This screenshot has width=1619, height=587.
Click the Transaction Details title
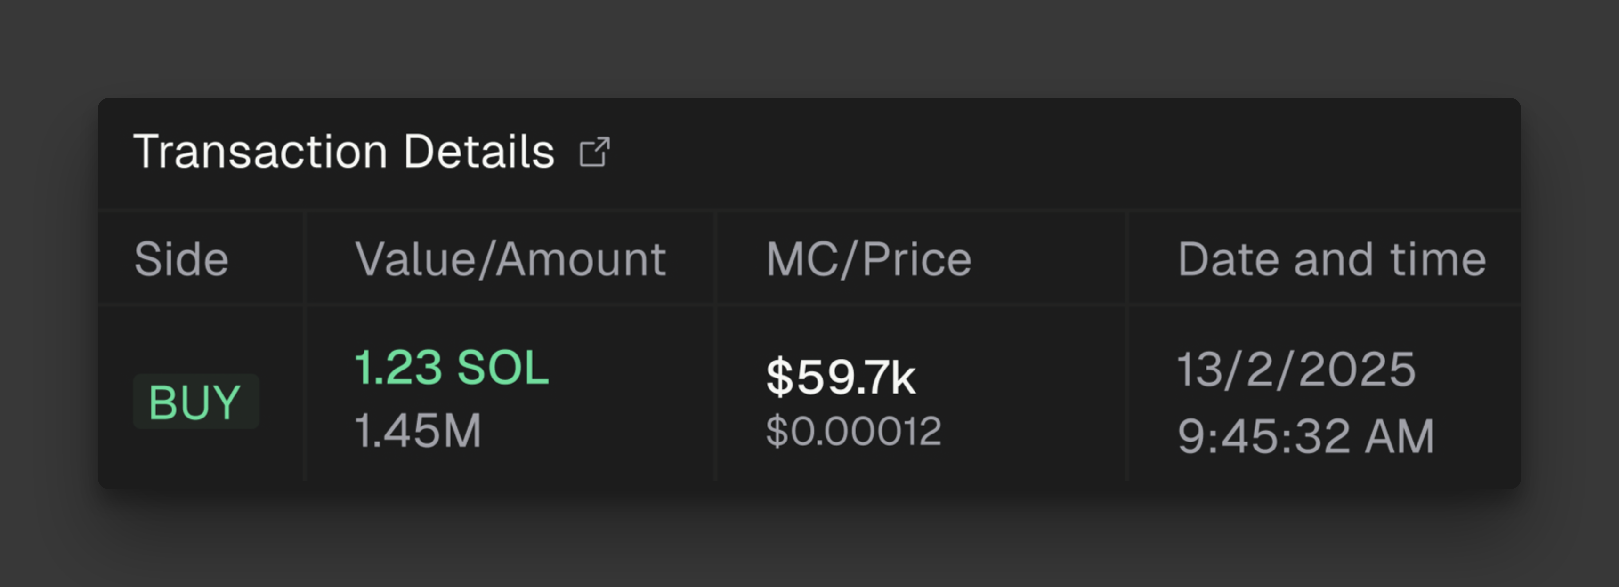tap(344, 152)
